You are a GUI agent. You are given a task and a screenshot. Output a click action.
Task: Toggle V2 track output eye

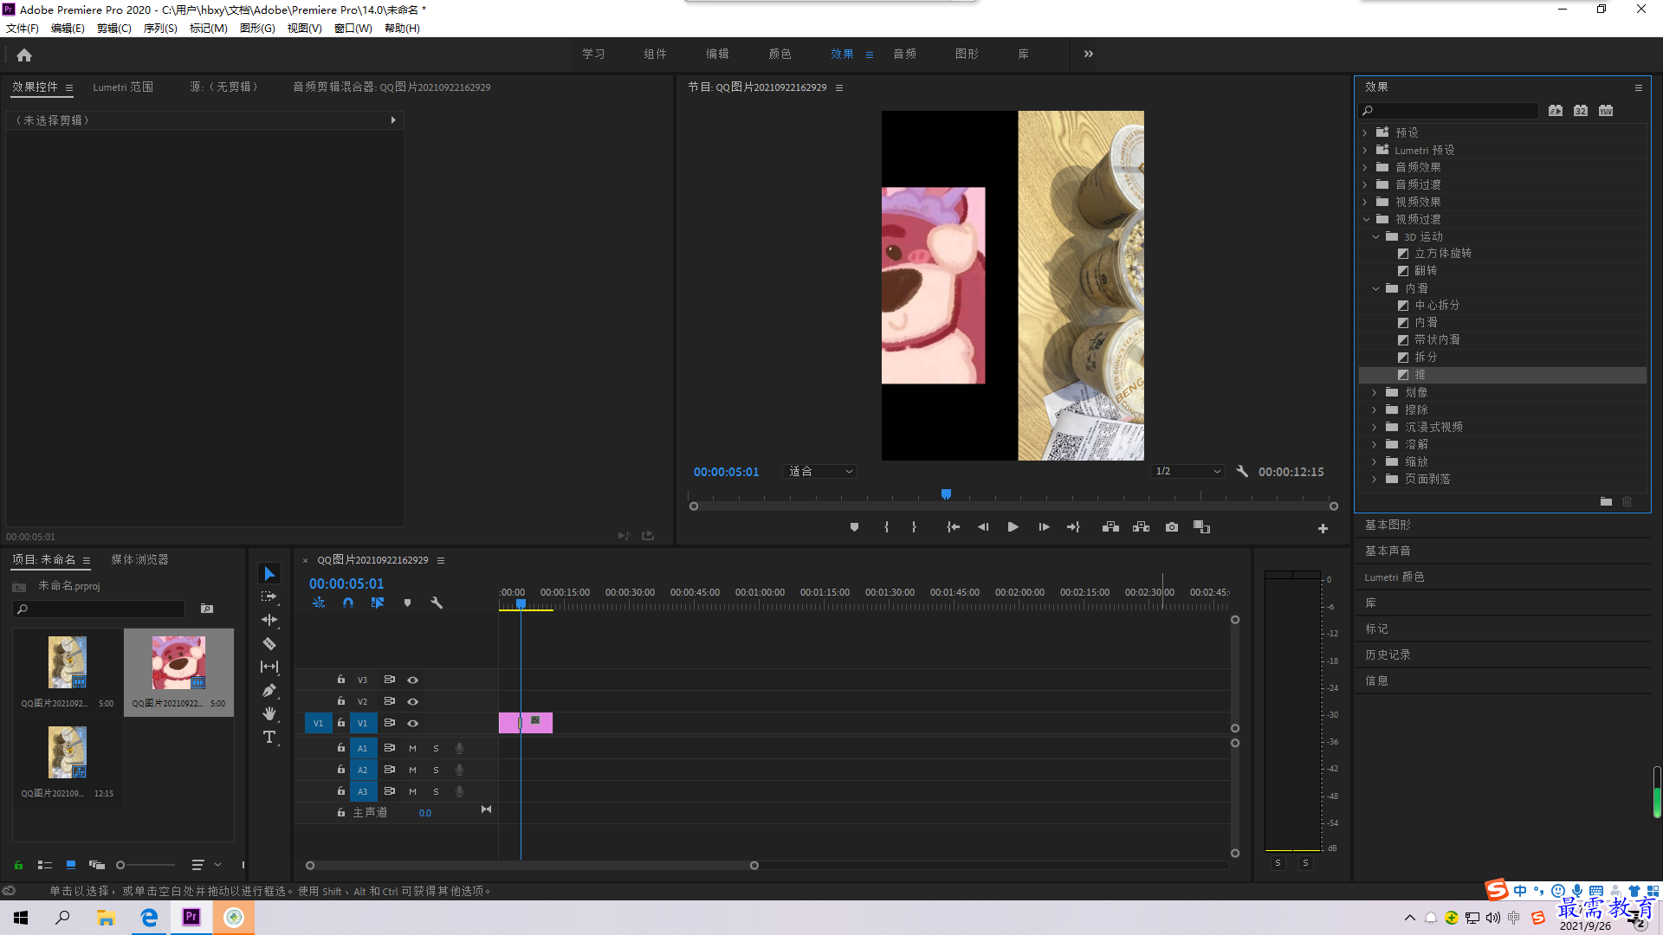413,702
